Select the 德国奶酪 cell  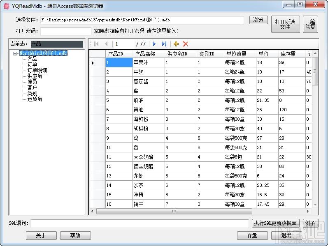coord(149,166)
